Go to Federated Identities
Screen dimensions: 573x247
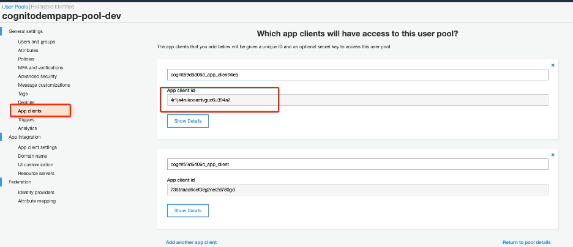click(x=53, y=6)
